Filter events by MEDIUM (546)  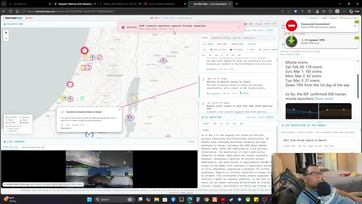point(237,44)
